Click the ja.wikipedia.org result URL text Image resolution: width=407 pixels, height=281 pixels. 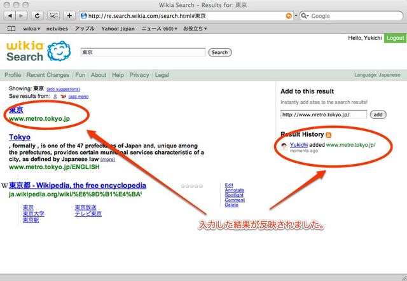(x=75, y=195)
